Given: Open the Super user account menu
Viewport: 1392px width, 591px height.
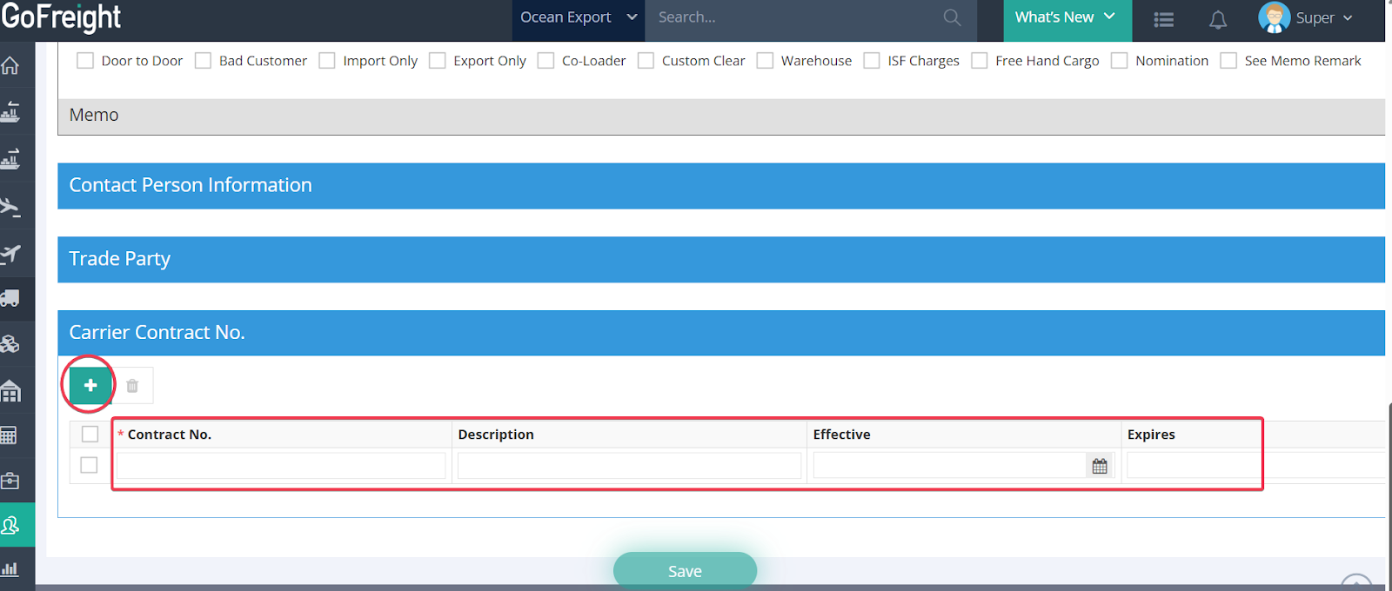Looking at the screenshot, I should (1306, 17).
